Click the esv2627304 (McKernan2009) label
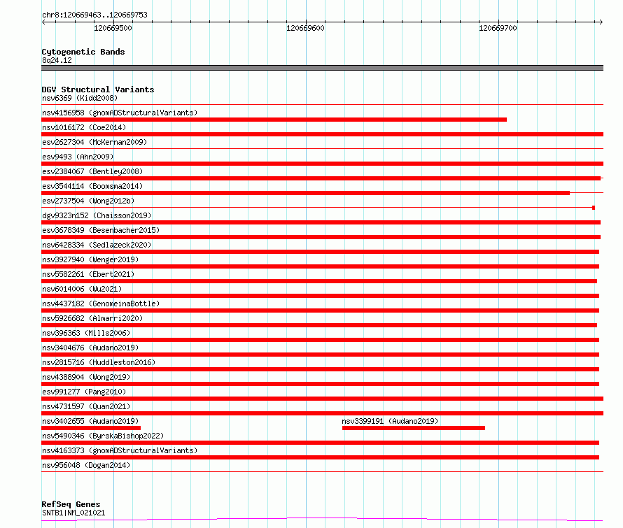The image size is (623, 528). (x=94, y=142)
